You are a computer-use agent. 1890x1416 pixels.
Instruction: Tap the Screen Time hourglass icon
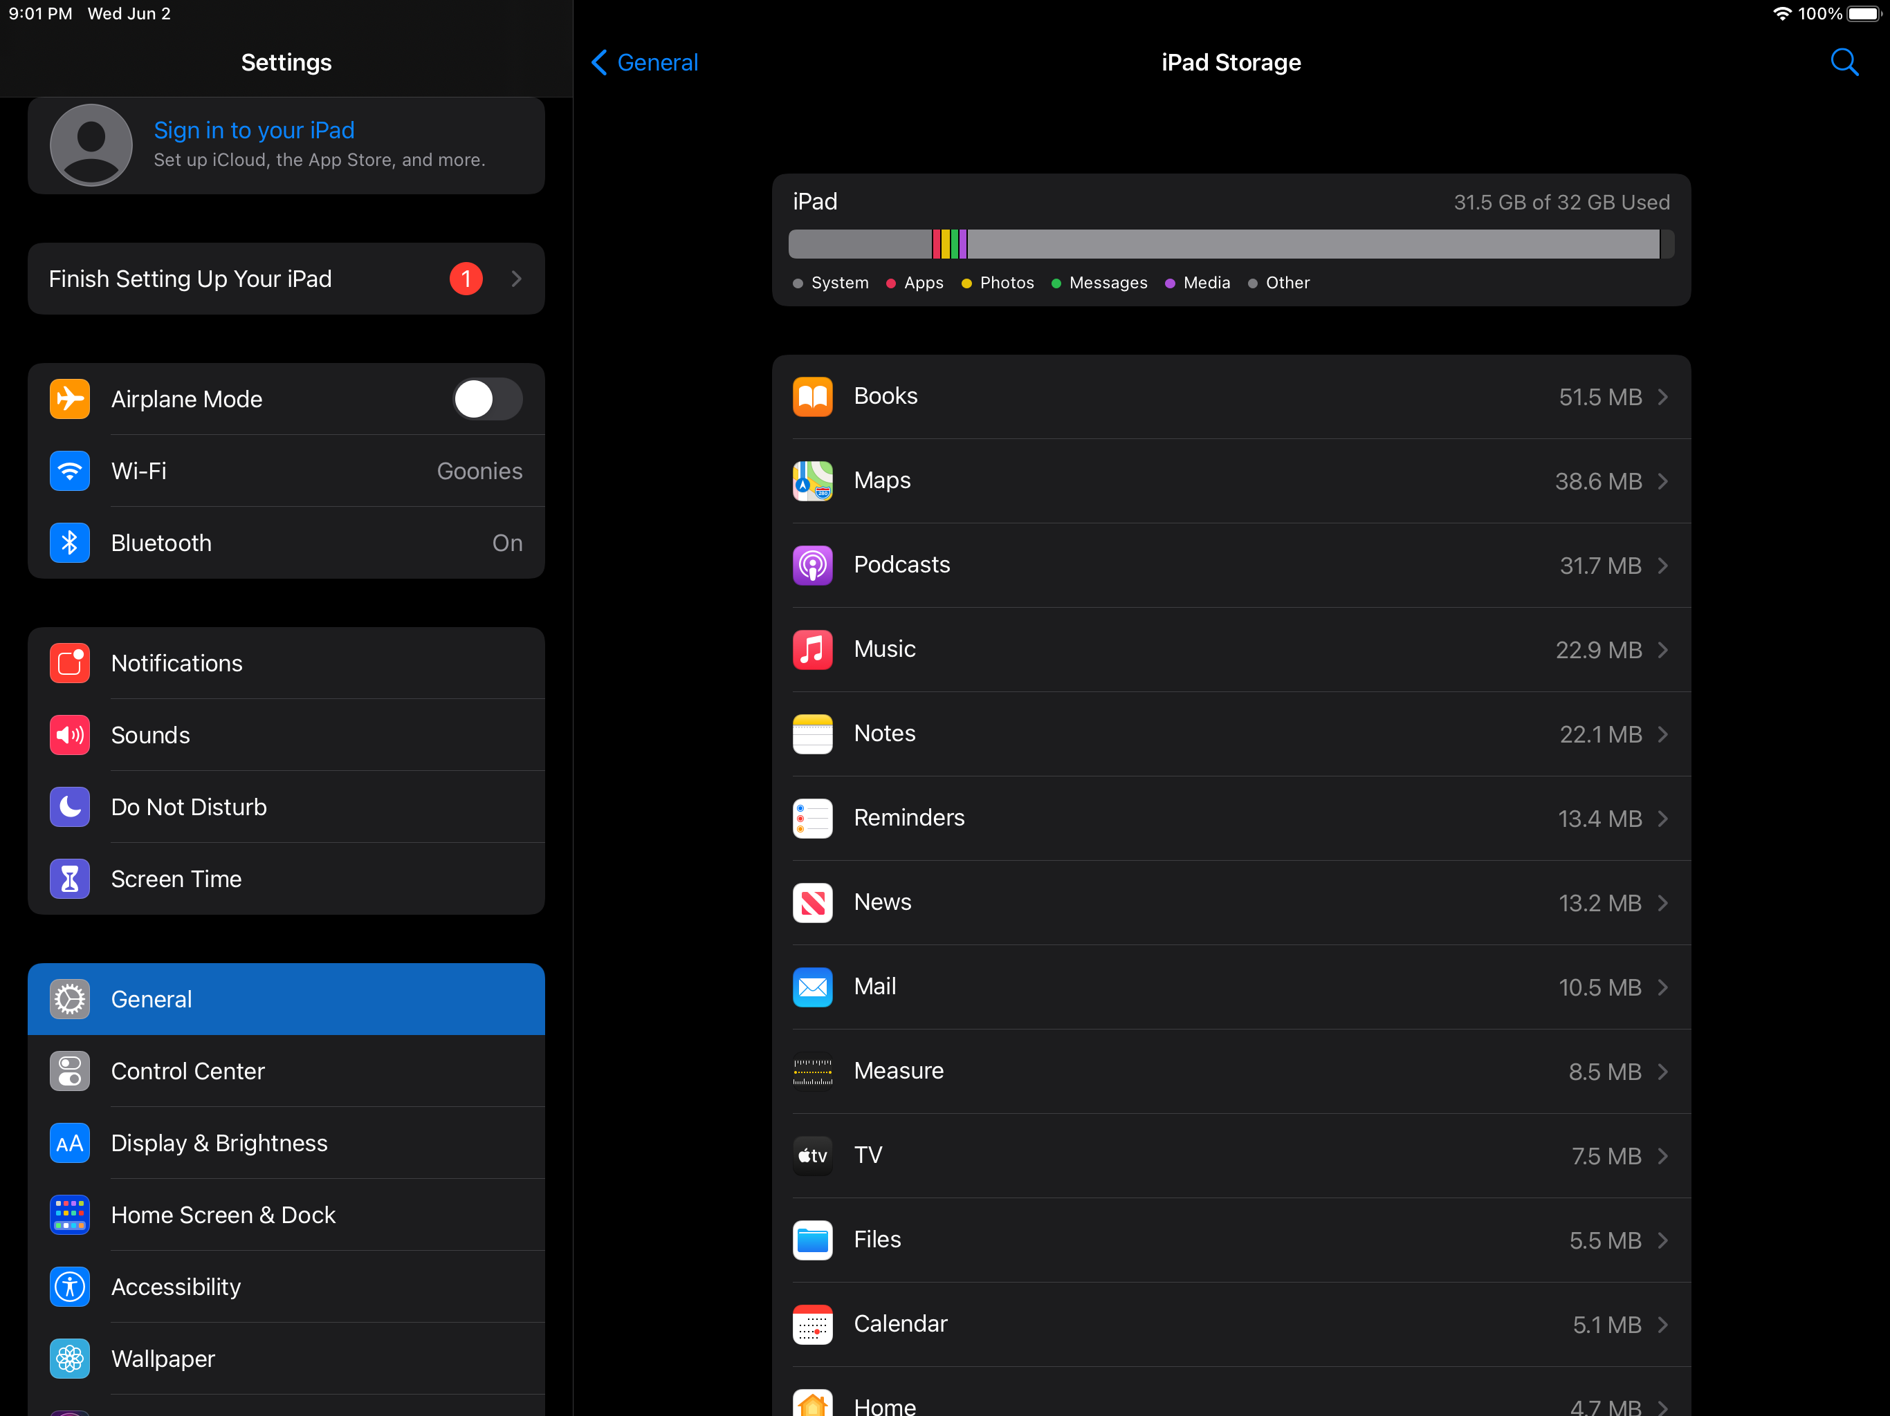click(69, 878)
